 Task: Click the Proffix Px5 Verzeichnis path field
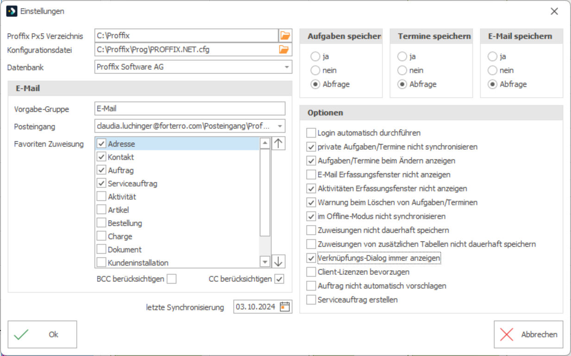[x=186, y=35]
